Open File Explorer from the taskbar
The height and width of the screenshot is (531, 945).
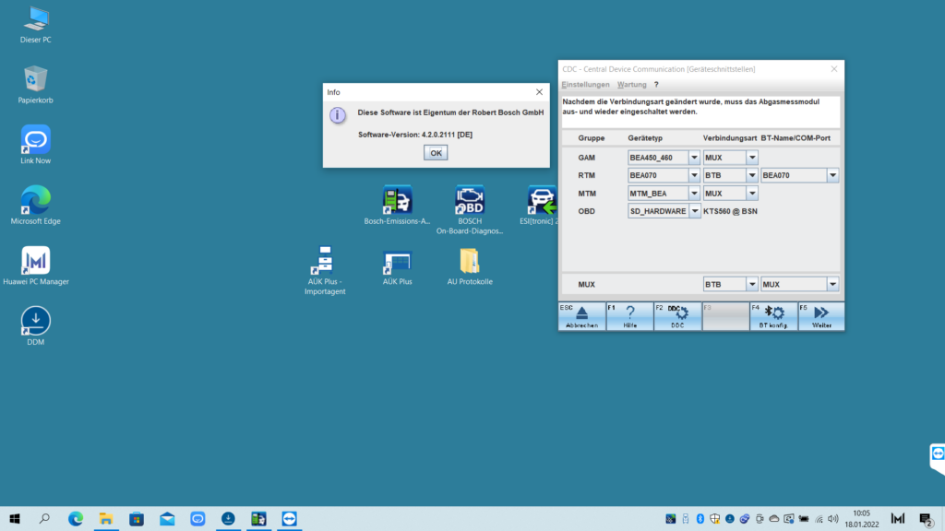(106, 518)
